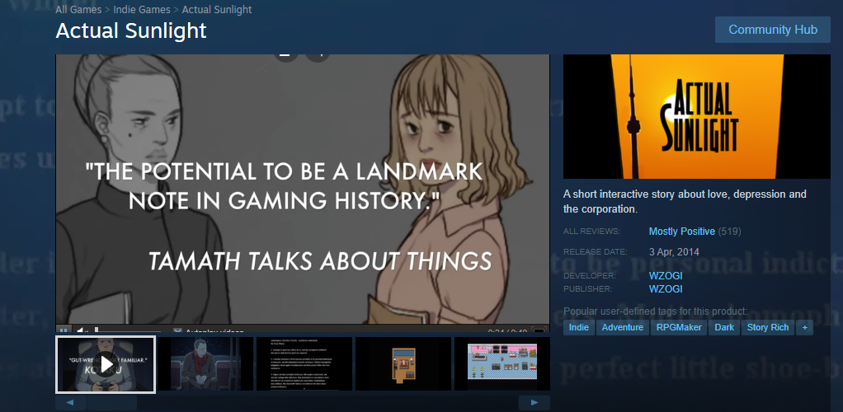Open the All Games breadcrumb link

point(78,10)
